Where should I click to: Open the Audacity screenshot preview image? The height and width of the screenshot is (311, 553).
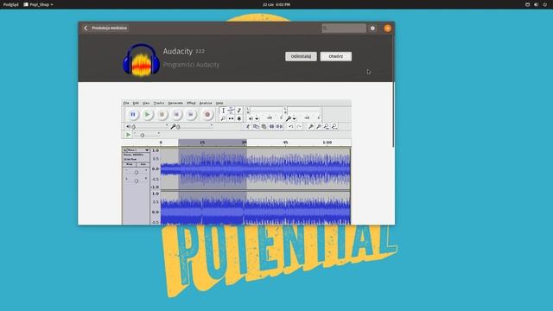coord(236,162)
